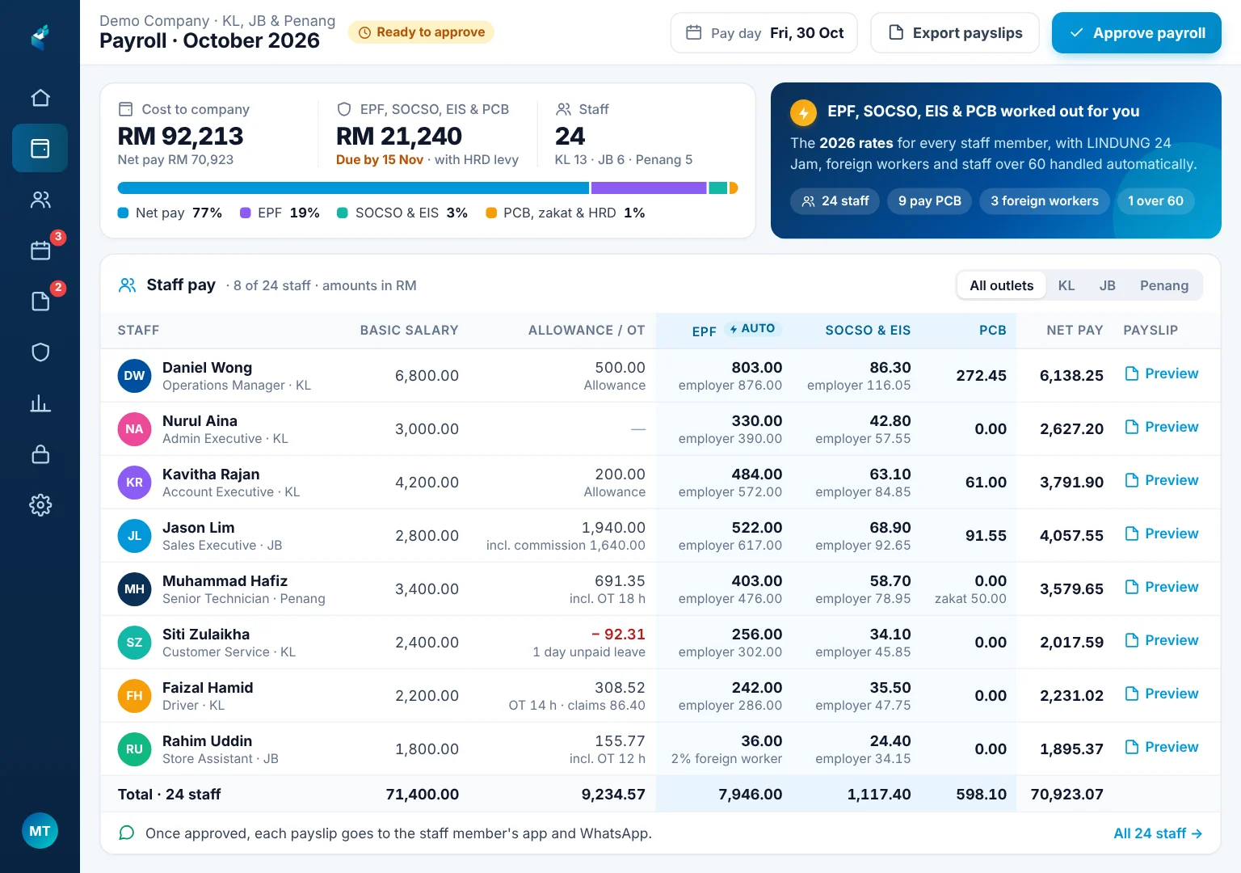Open the Home icon in the sidebar
This screenshot has width=1241, height=873.
click(40, 98)
